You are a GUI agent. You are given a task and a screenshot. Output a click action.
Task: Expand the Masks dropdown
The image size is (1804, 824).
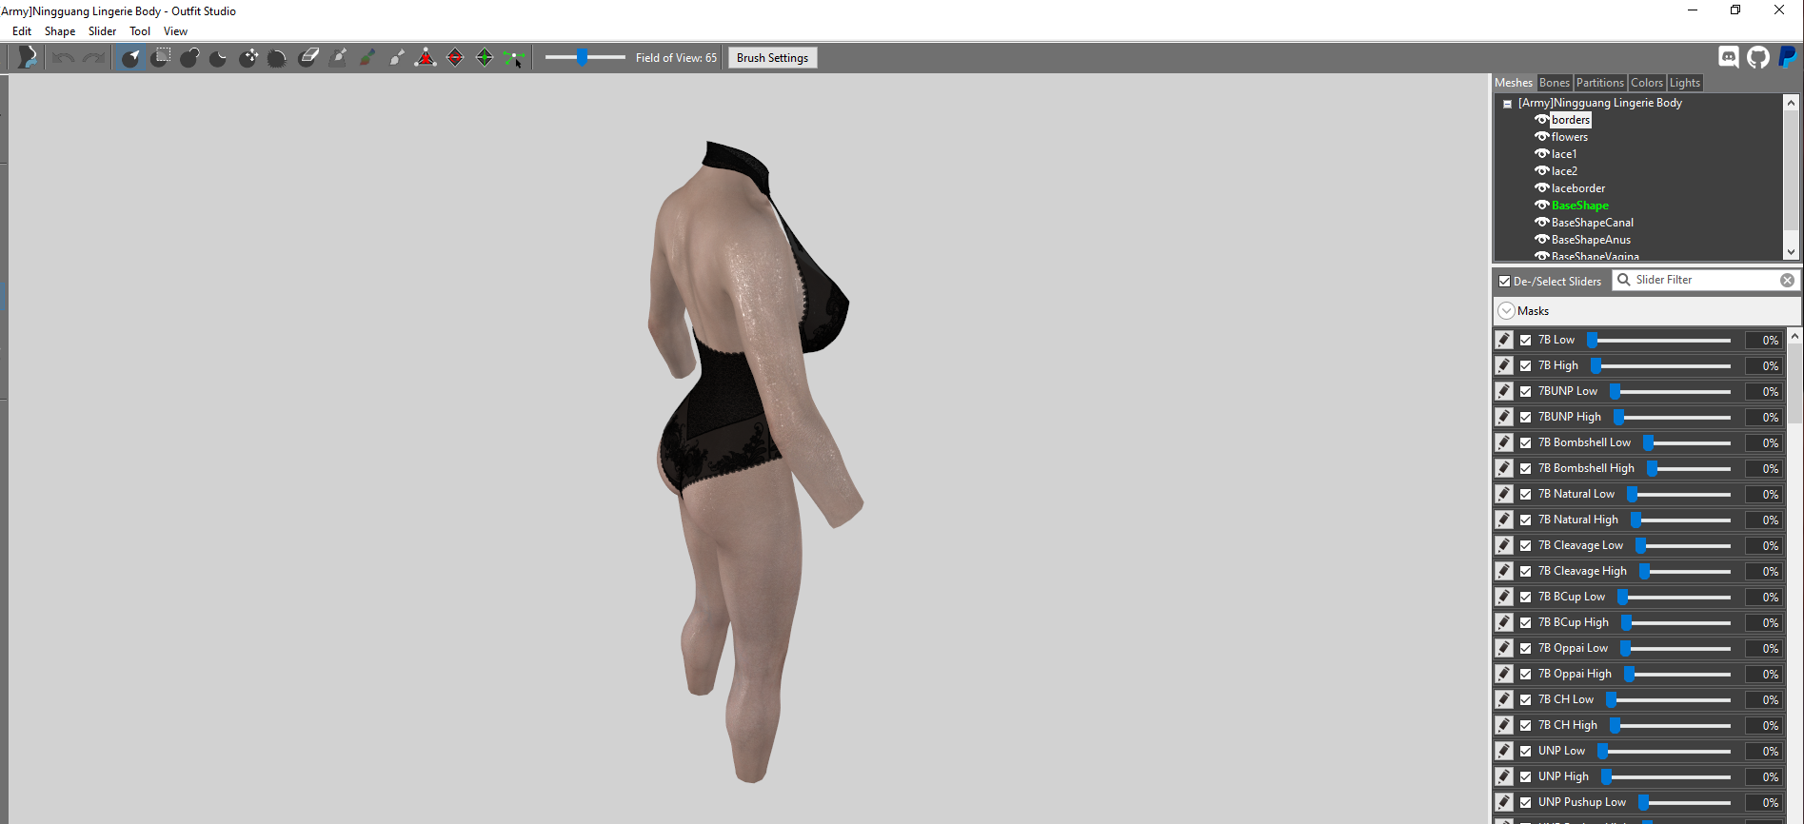(x=1506, y=311)
